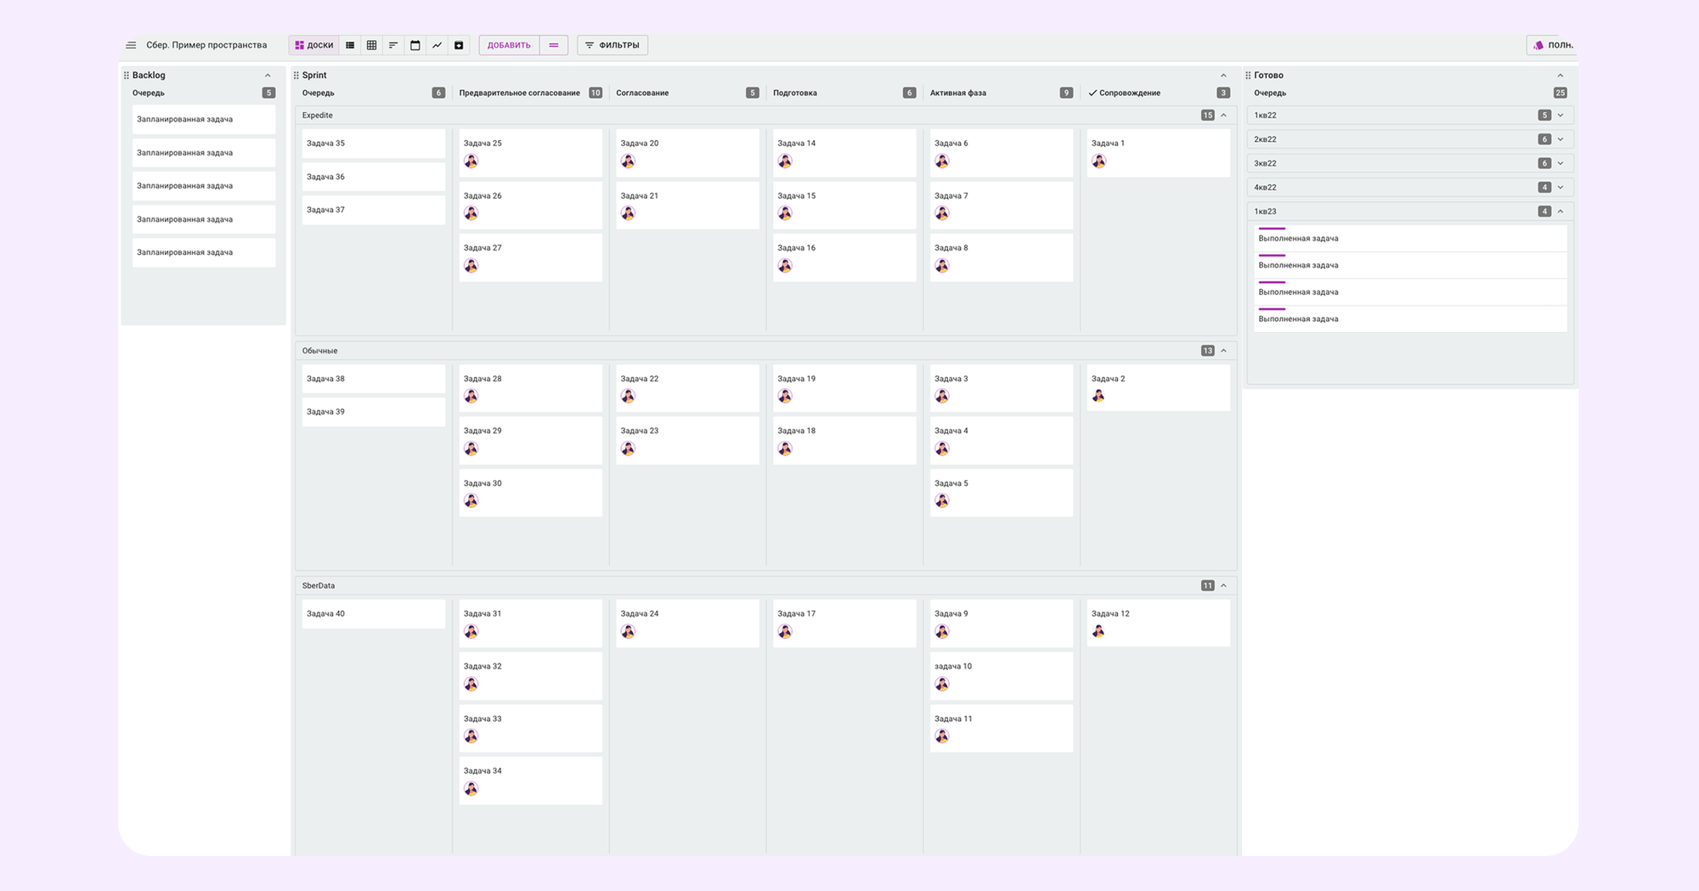Switch to the list view icon
This screenshot has width=1699, height=891.
coord(350,45)
